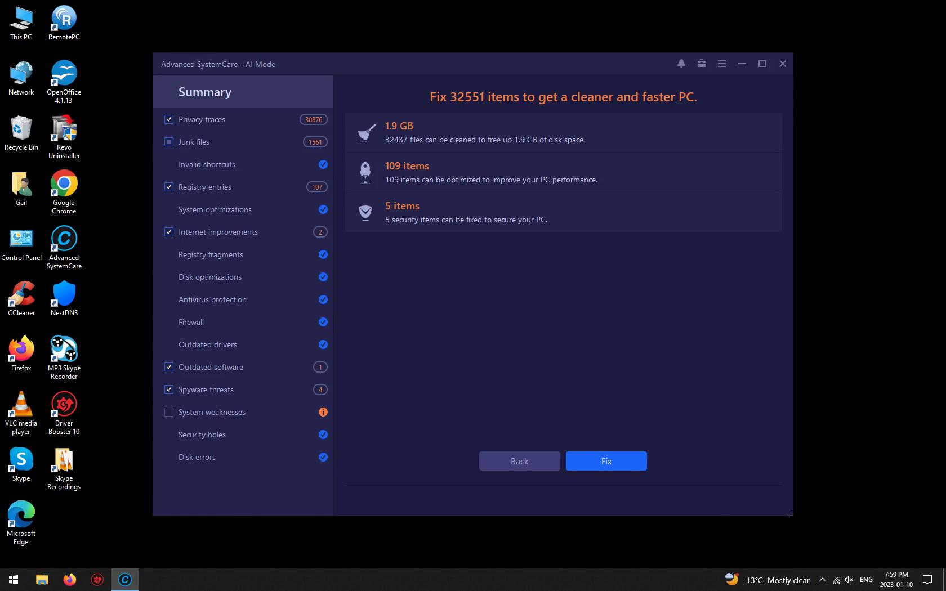Image resolution: width=946 pixels, height=591 pixels.
Task: Open notifications bell in Advanced SystemCare
Action: click(x=681, y=64)
